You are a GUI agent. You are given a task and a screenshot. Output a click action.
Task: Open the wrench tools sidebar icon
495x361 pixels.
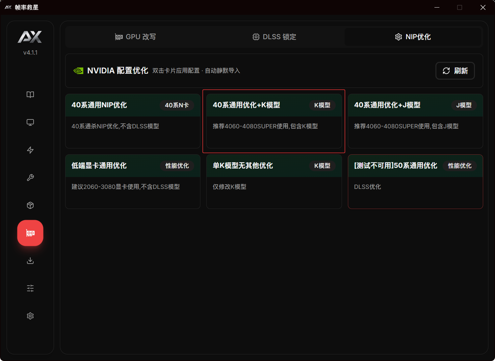click(x=30, y=178)
